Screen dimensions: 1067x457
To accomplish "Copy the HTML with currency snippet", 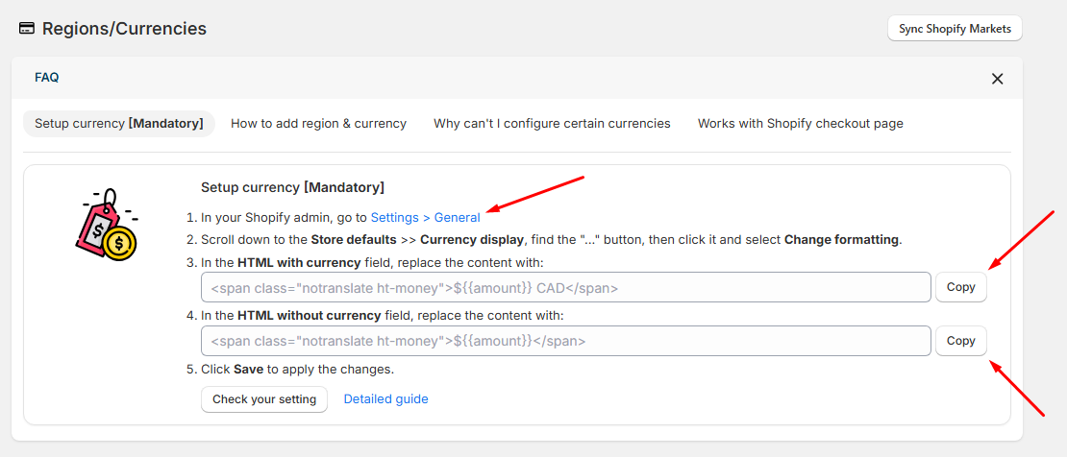I will pos(961,287).
